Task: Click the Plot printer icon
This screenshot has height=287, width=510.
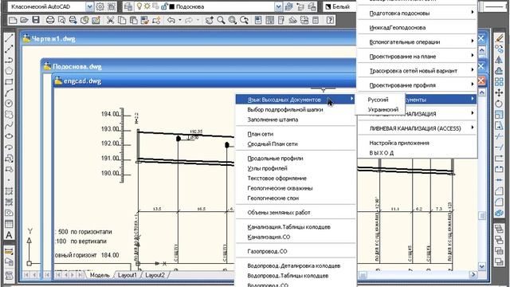Action: pos(50,20)
